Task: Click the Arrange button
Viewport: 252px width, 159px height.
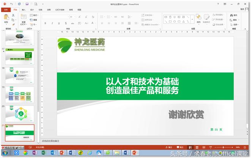Action: [x=198, y=19]
